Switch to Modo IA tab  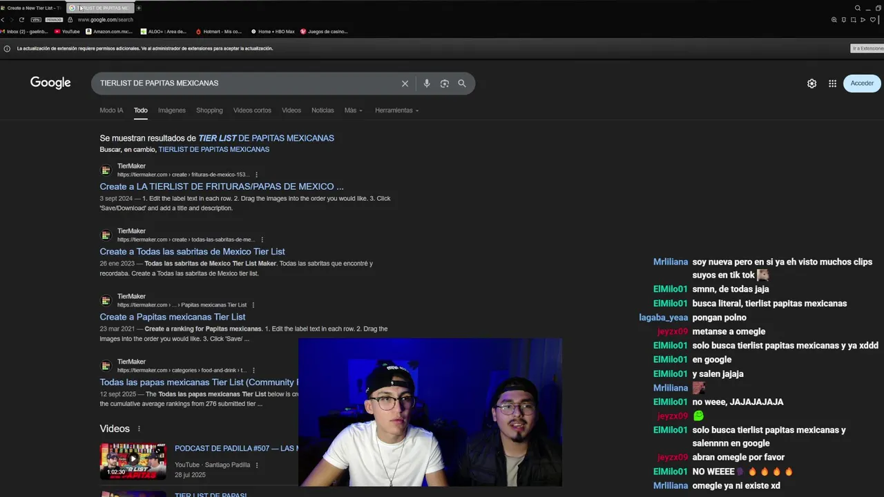[111, 110]
